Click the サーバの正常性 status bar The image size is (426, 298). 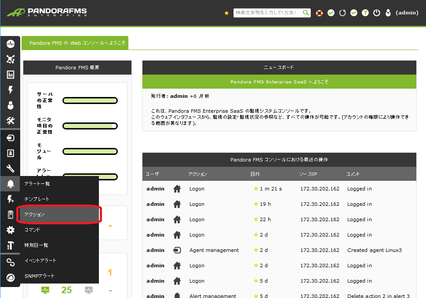click(90, 101)
